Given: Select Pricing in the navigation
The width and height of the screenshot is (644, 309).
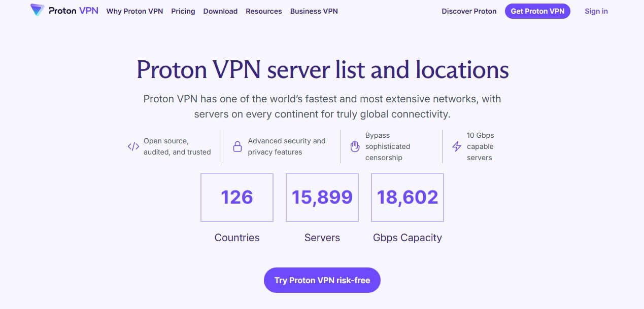Looking at the screenshot, I should click(183, 11).
